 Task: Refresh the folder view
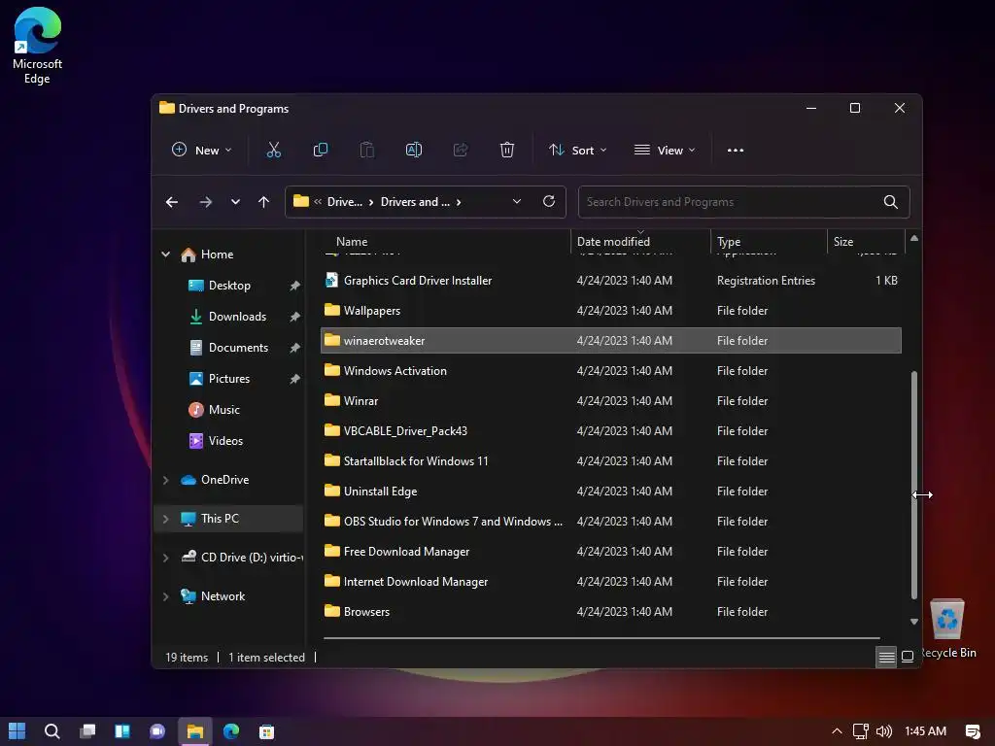click(549, 201)
